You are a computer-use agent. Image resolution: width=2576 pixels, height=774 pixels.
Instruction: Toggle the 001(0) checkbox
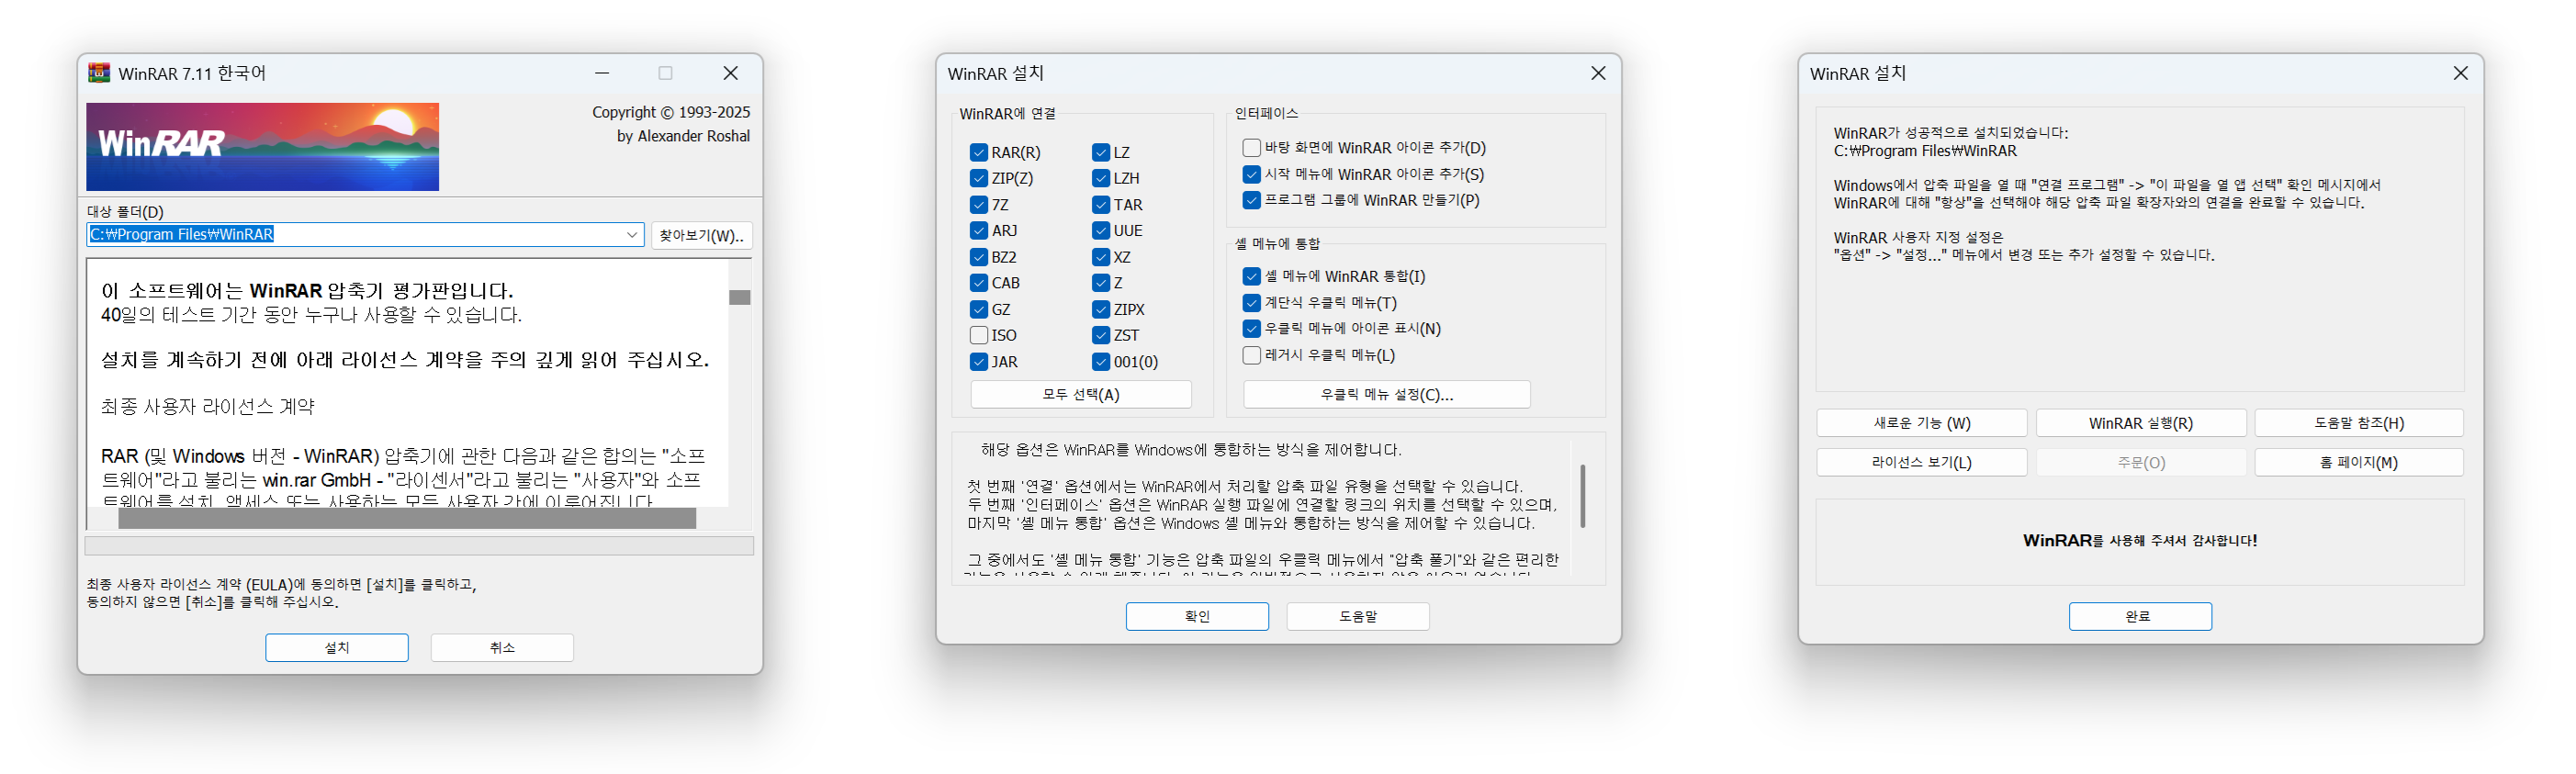[x=1100, y=361]
